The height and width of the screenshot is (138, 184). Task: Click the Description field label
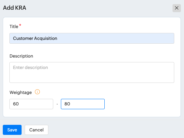21,56
